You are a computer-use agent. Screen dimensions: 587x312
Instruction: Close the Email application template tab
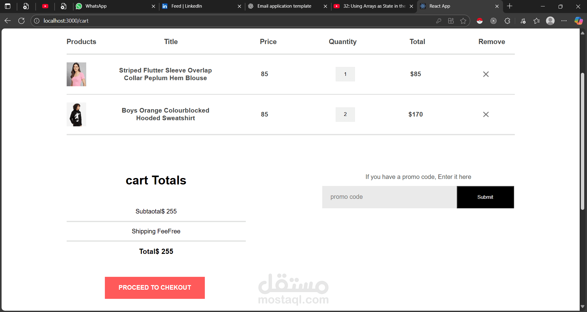325,6
